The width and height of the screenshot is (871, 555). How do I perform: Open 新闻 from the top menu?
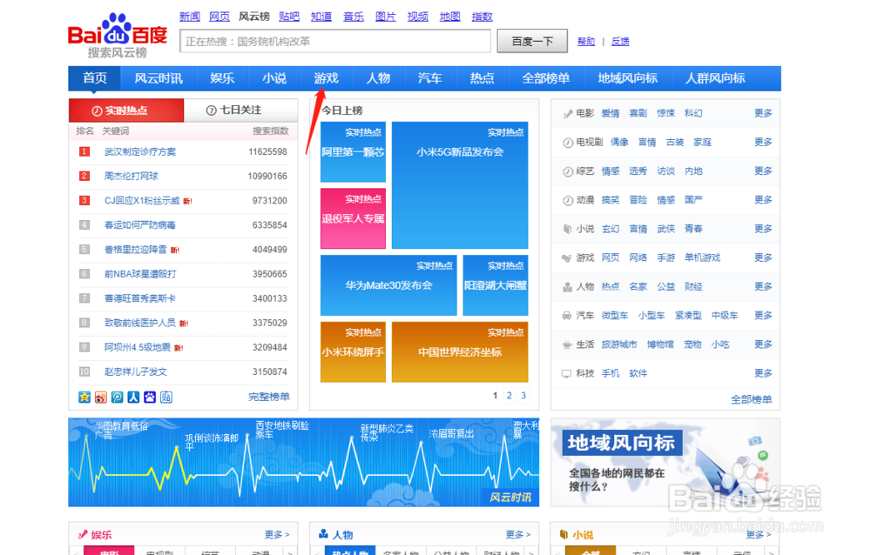(190, 16)
